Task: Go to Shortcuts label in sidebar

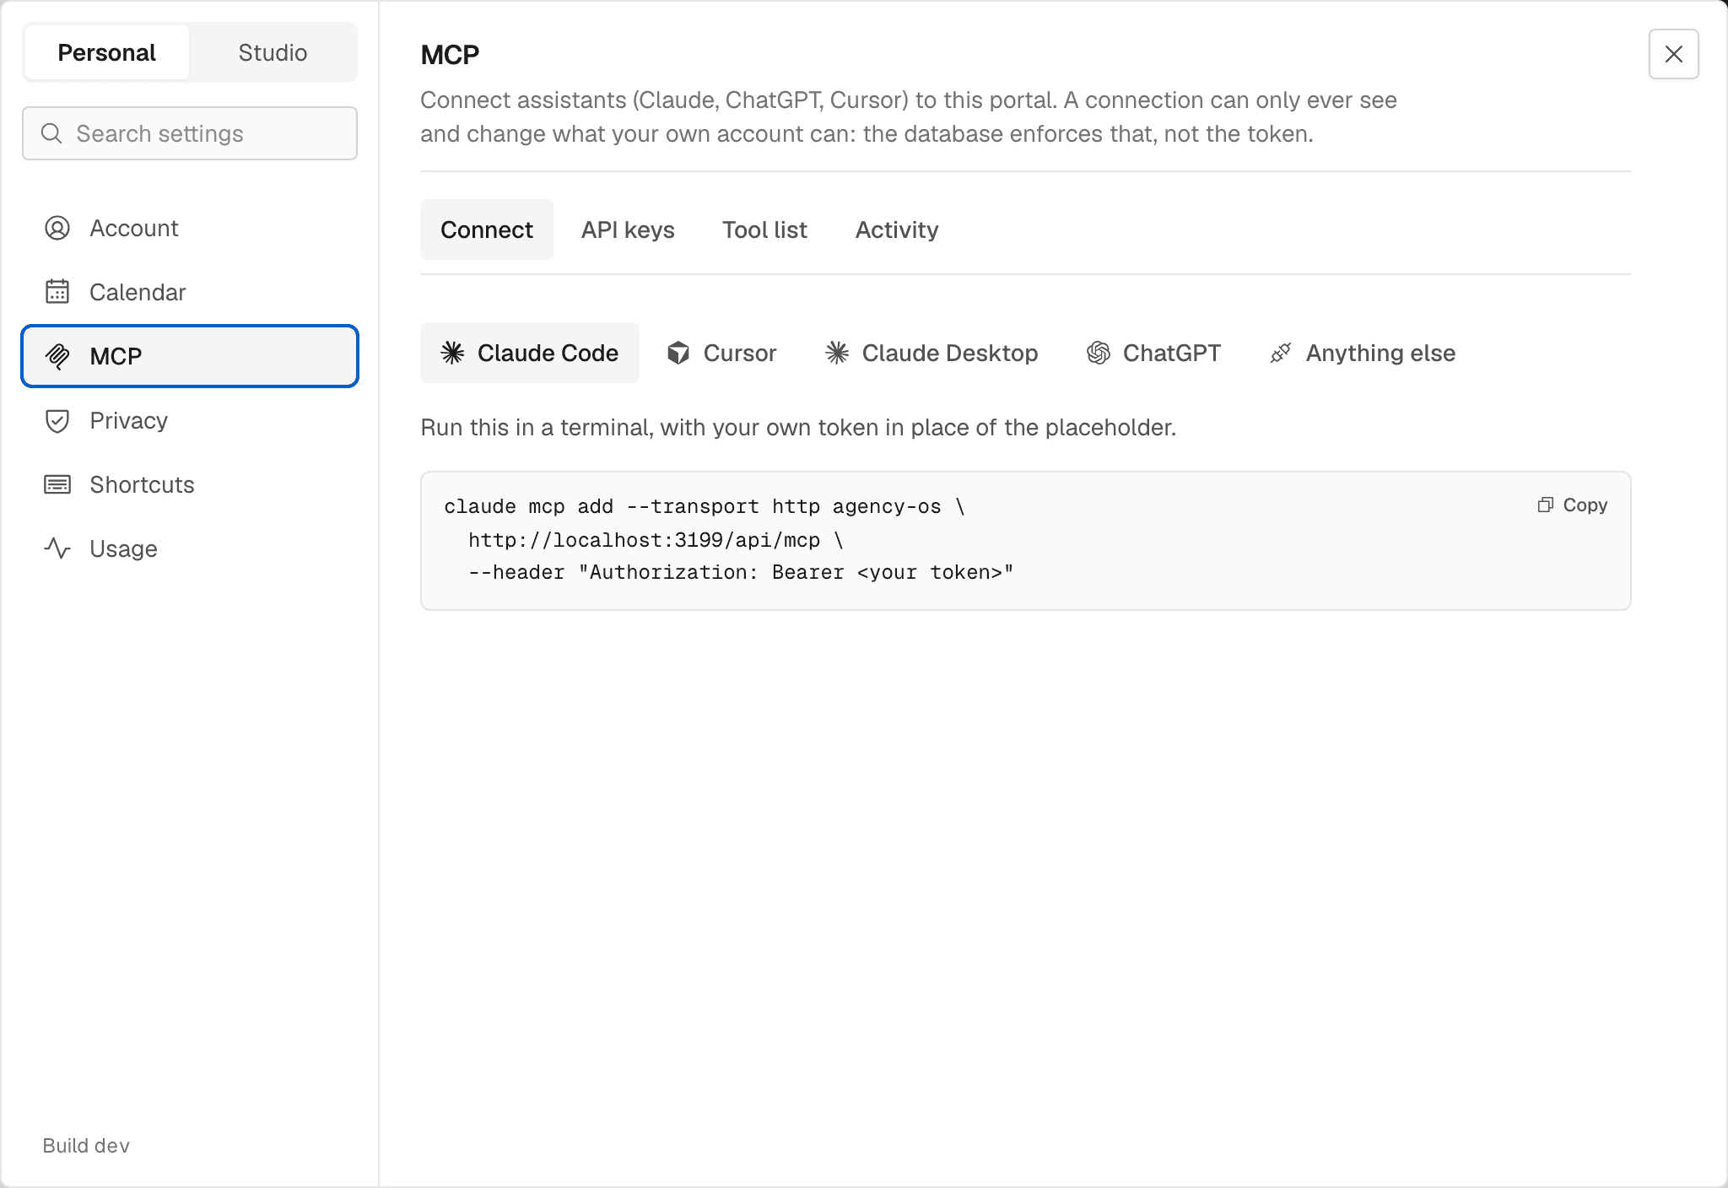Action: [143, 484]
